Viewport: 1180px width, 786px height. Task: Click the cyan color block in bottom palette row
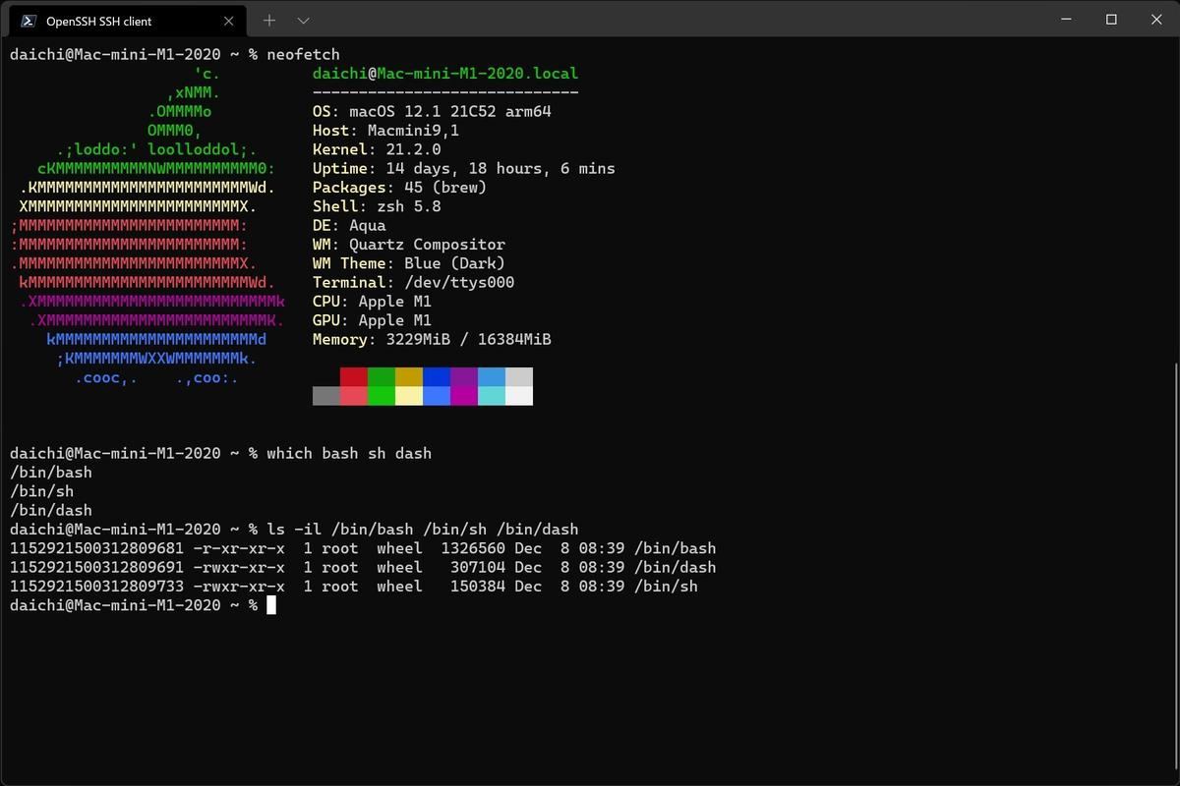(x=492, y=396)
